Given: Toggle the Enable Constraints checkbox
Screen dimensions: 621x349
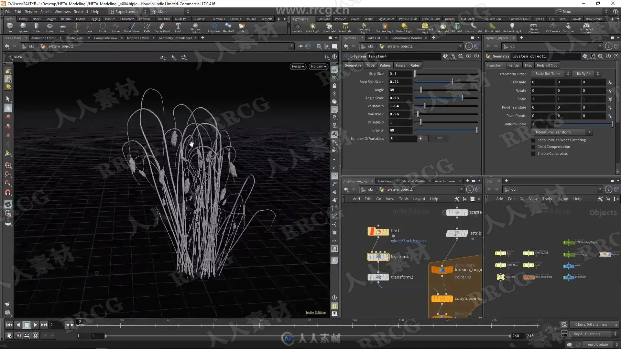Looking at the screenshot, I should [x=533, y=154].
